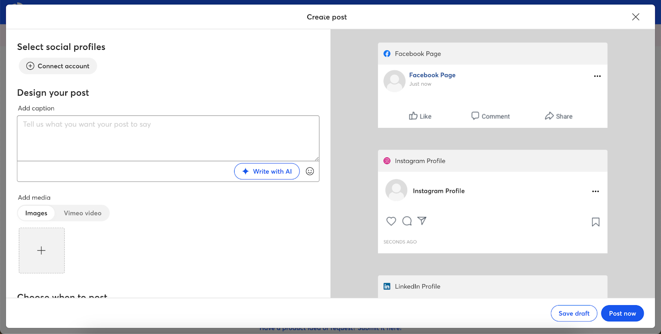Click the Facebook preview Comment bubble icon
Viewport: 661px width, 334px height.
tap(475, 116)
